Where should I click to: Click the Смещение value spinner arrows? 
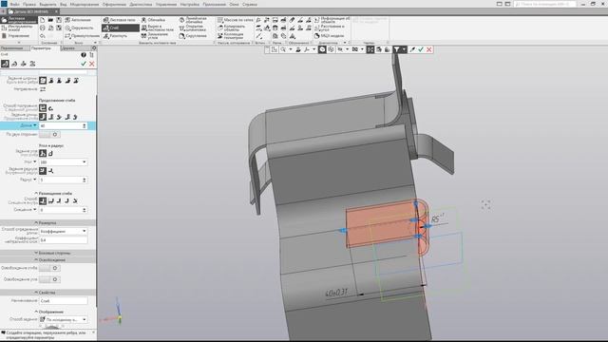[85, 210]
